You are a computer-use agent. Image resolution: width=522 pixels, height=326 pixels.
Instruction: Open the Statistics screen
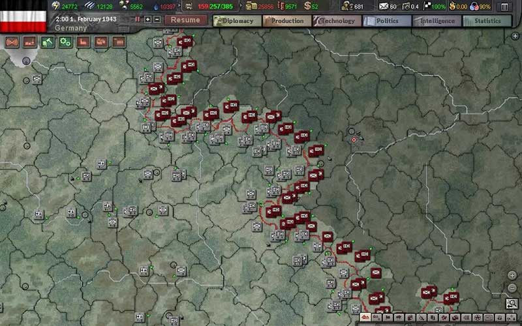(487, 20)
